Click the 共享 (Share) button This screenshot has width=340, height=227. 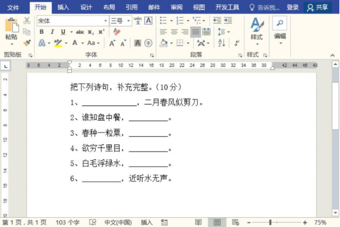click(x=318, y=7)
